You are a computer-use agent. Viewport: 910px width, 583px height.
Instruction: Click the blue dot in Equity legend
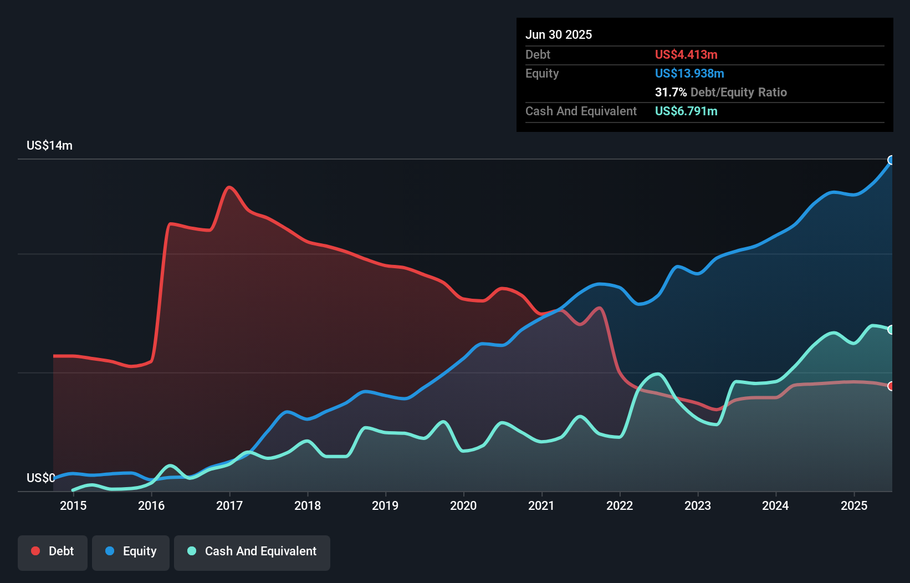pos(110,551)
